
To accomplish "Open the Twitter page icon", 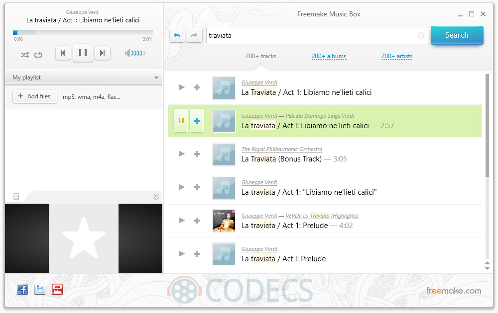I will point(40,289).
